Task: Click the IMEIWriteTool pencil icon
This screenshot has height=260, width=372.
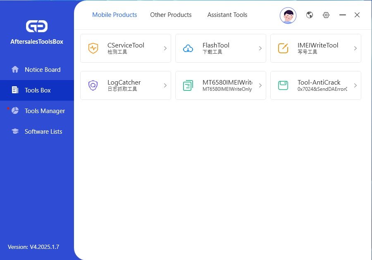Action: coord(283,48)
